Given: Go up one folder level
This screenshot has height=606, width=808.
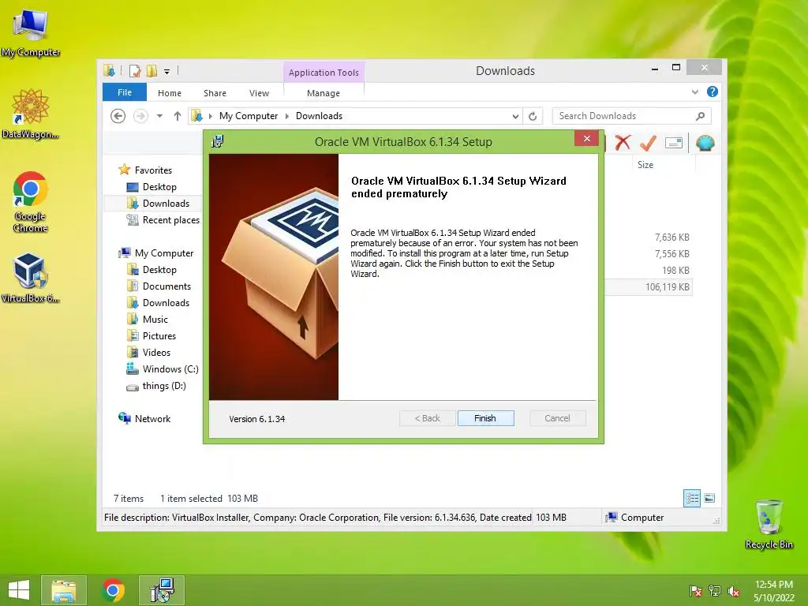Looking at the screenshot, I should pyautogui.click(x=178, y=116).
